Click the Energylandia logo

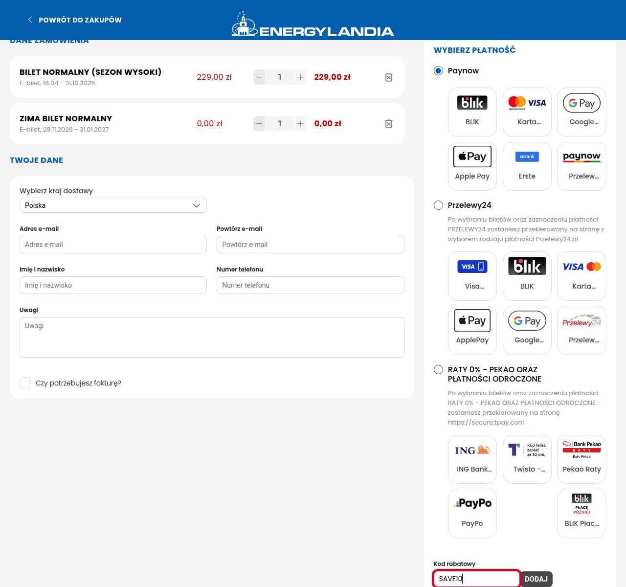pos(313,24)
